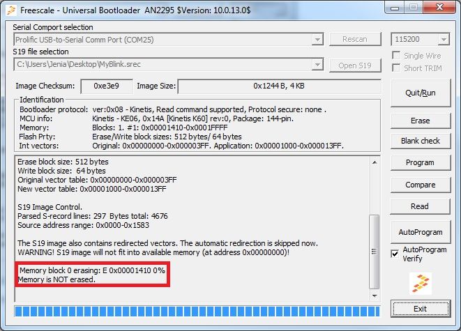Open the 115200 baud rate dropdown
The height and width of the screenshot is (331, 461).
444,39
